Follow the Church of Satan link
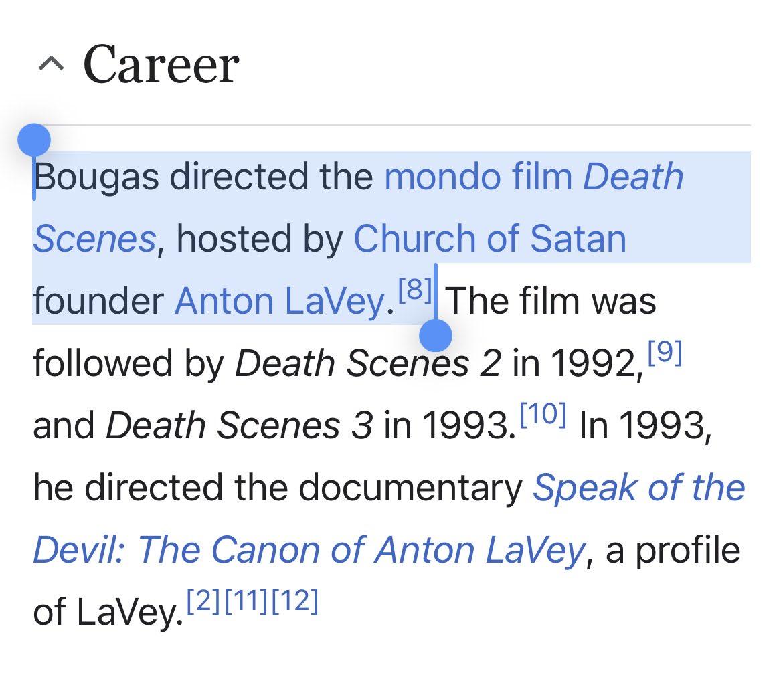783x675 pixels. point(490,238)
